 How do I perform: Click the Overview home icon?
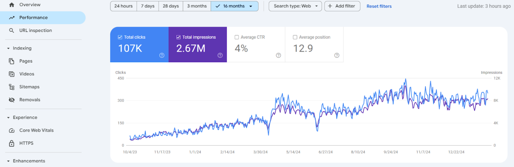tap(12, 5)
